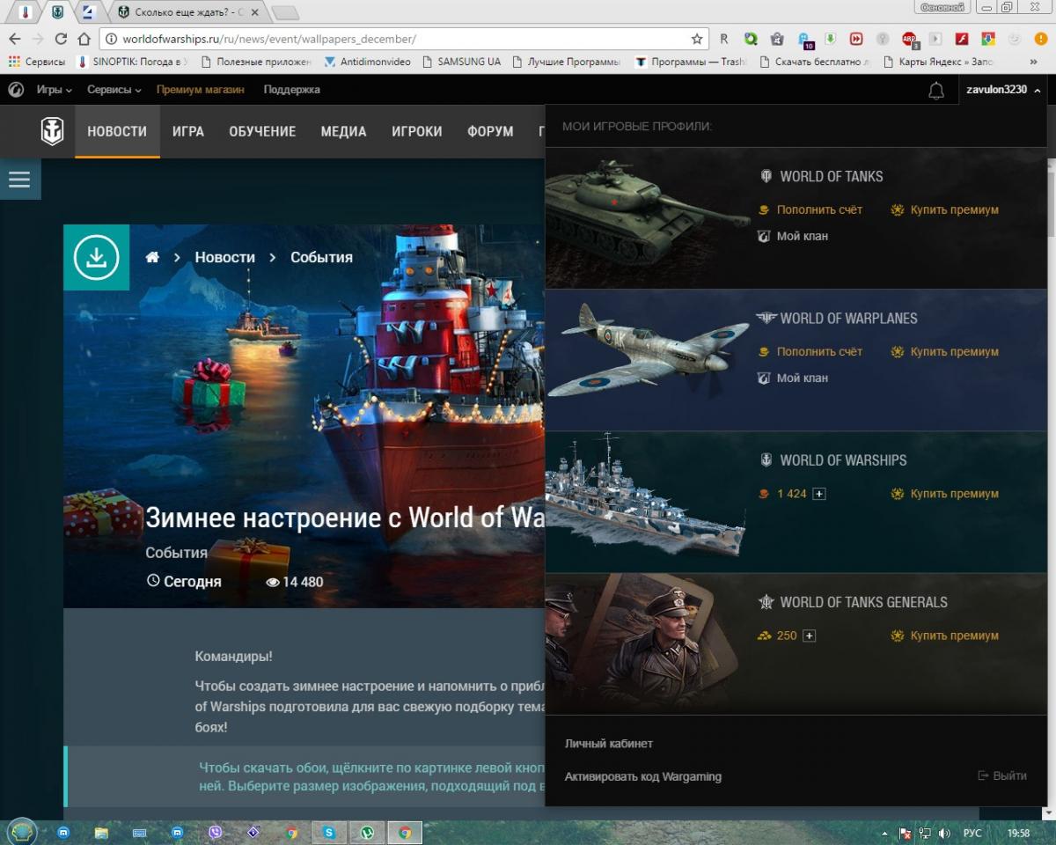Open the SAMSUNG UA bookmark
The height and width of the screenshot is (845, 1056).
[462, 62]
